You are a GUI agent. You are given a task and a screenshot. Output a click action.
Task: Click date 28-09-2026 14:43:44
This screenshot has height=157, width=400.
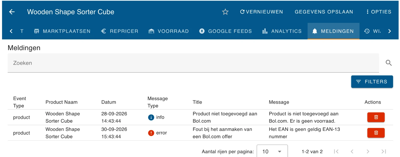pos(114,117)
